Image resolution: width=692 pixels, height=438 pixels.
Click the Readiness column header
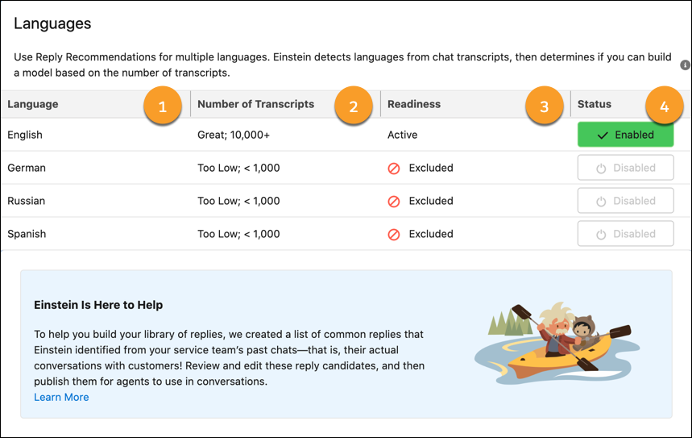[x=414, y=104]
